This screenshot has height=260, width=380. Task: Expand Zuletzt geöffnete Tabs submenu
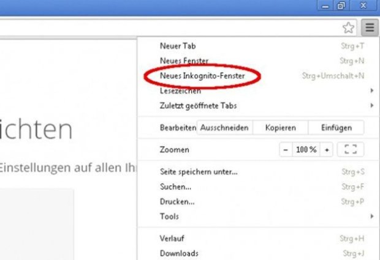click(258, 106)
